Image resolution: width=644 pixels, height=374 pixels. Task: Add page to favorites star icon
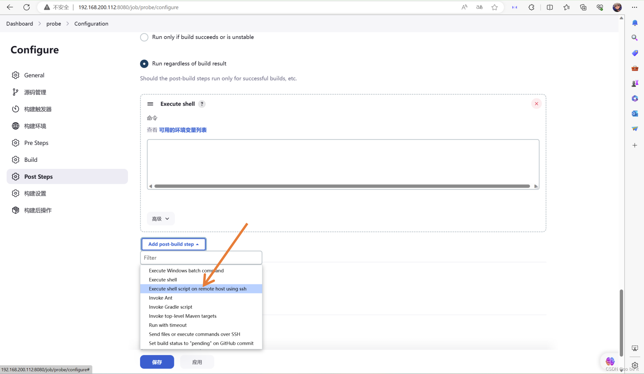coord(494,7)
